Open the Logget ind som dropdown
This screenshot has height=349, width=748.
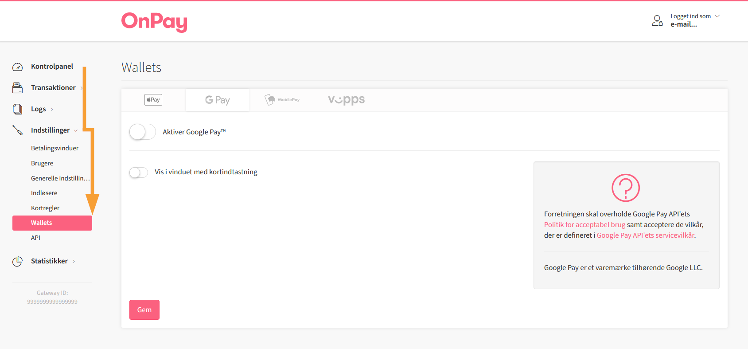pos(694,16)
